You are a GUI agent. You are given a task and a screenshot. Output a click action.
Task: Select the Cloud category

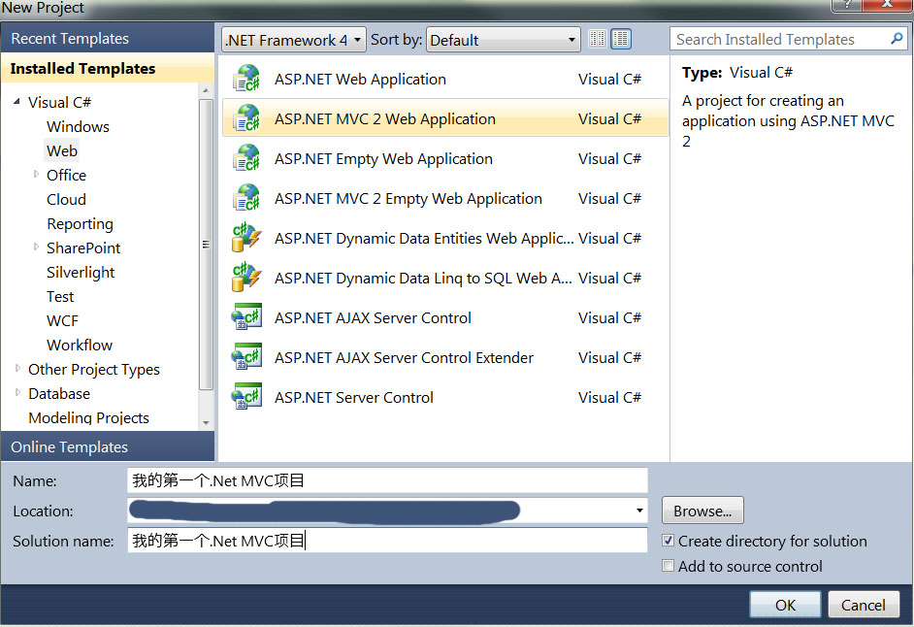tap(66, 200)
